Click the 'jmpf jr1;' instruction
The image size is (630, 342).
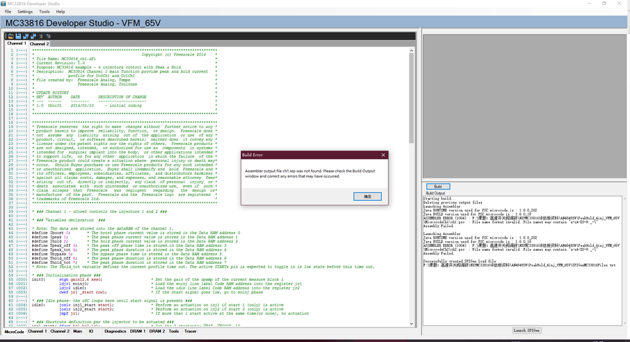click(x=69, y=314)
